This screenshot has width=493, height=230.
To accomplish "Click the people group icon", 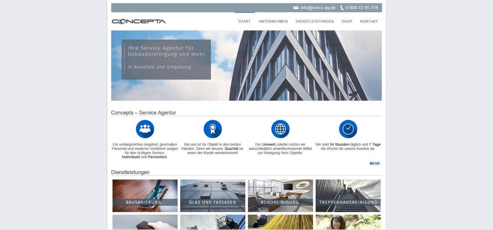I will tap(145, 129).
